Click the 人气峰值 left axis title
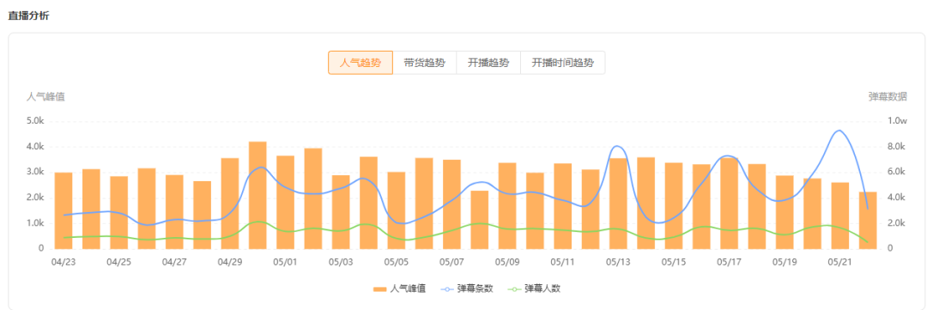This screenshot has height=310, width=927. tap(45, 97)
